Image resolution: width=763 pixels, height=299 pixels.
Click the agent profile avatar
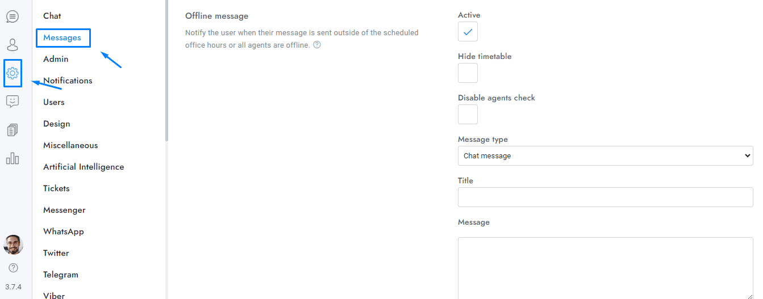13,245
